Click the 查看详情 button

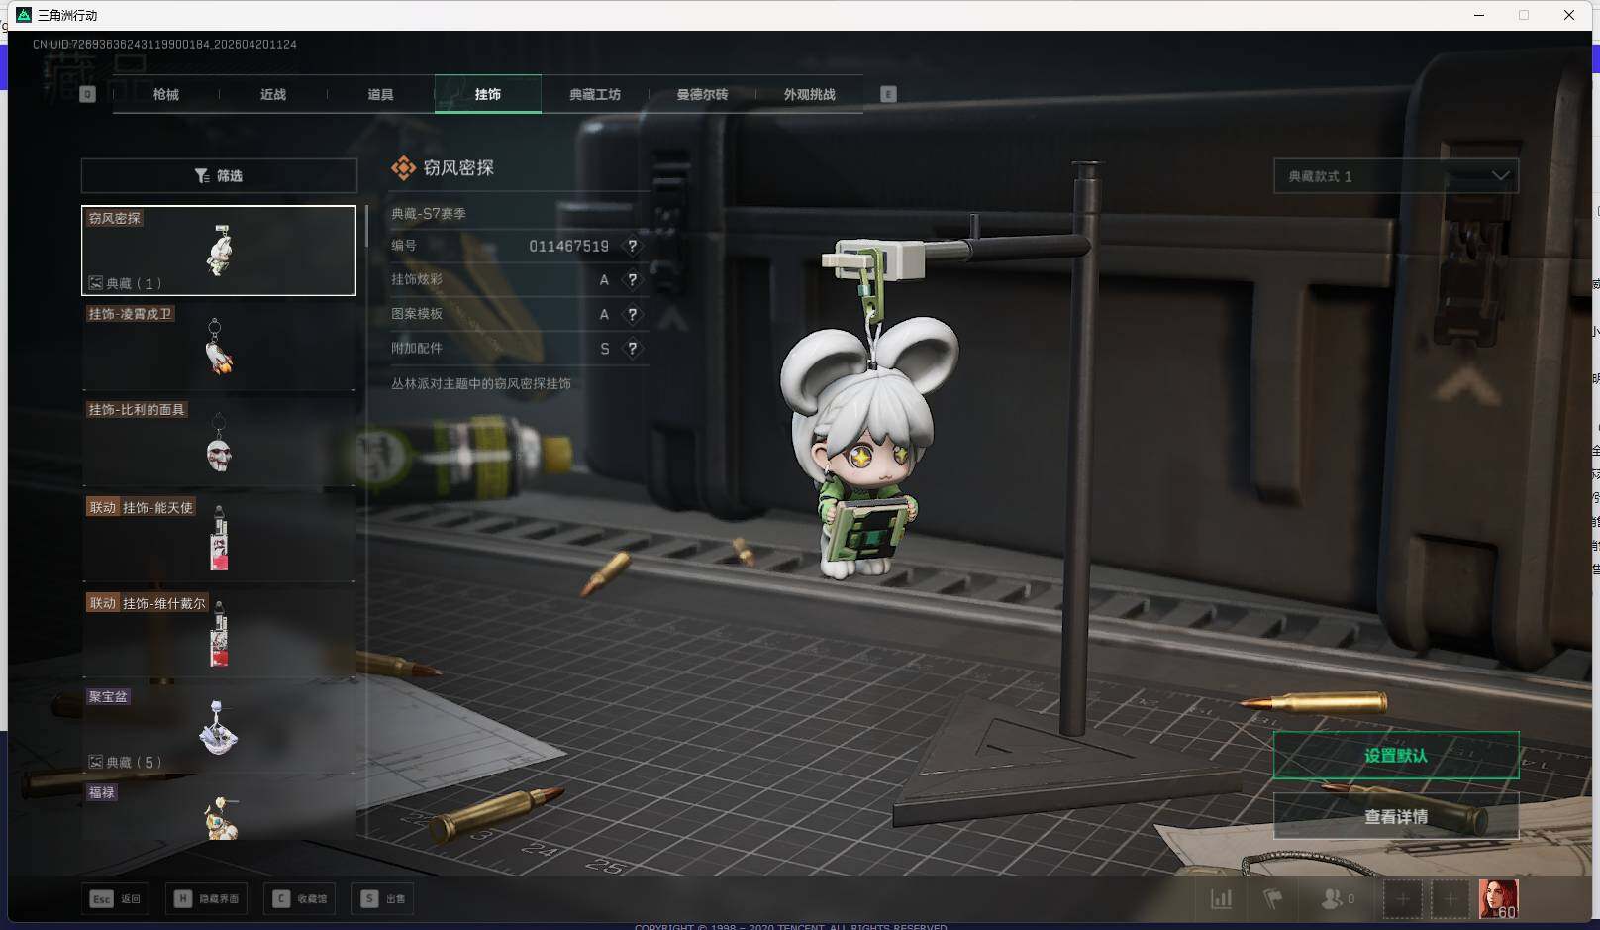pos(1395,817)
